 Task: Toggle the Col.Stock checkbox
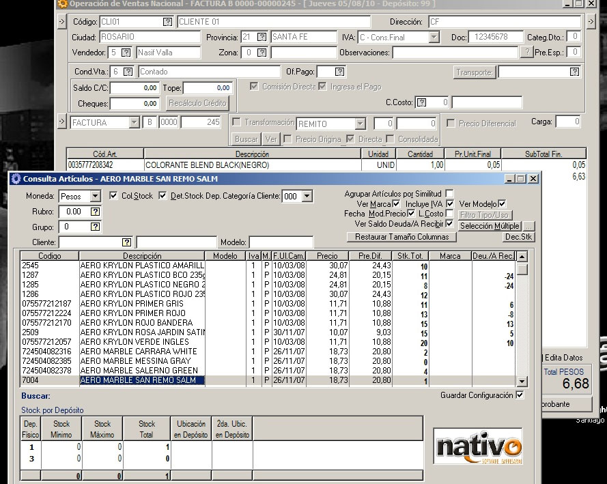point(113,196)
